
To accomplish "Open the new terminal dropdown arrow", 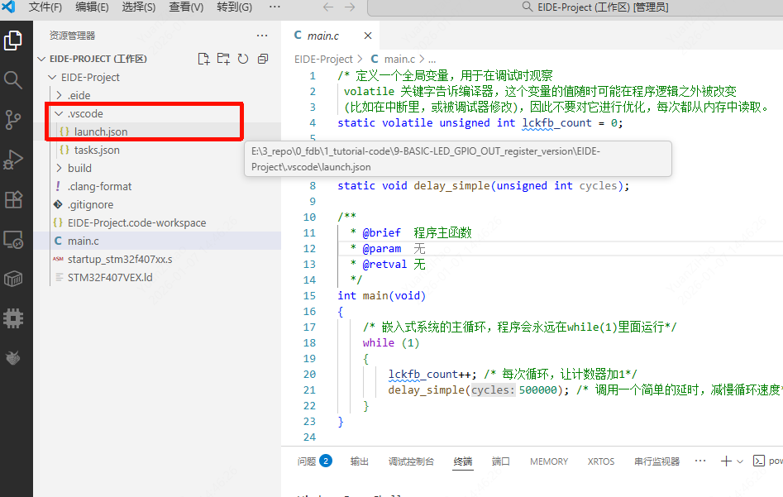I will tap(740, 461).
